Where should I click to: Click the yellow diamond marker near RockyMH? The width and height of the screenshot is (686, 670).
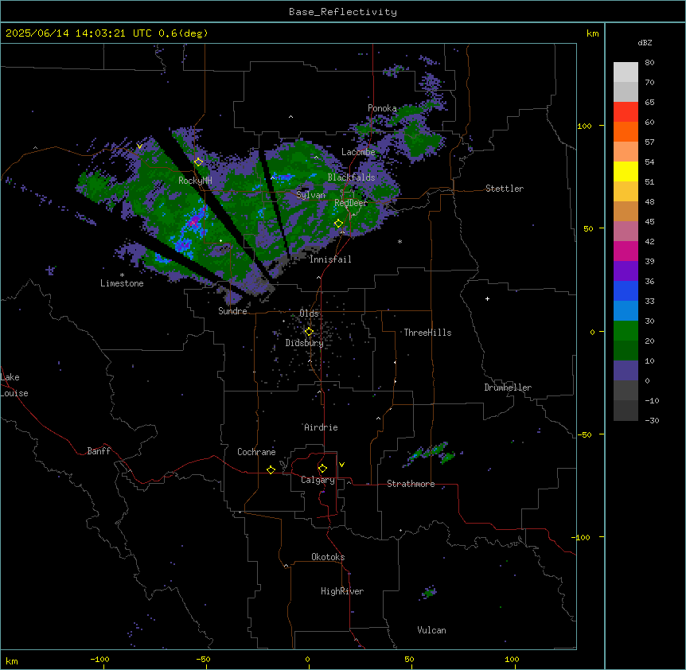(x=198, y=162)
